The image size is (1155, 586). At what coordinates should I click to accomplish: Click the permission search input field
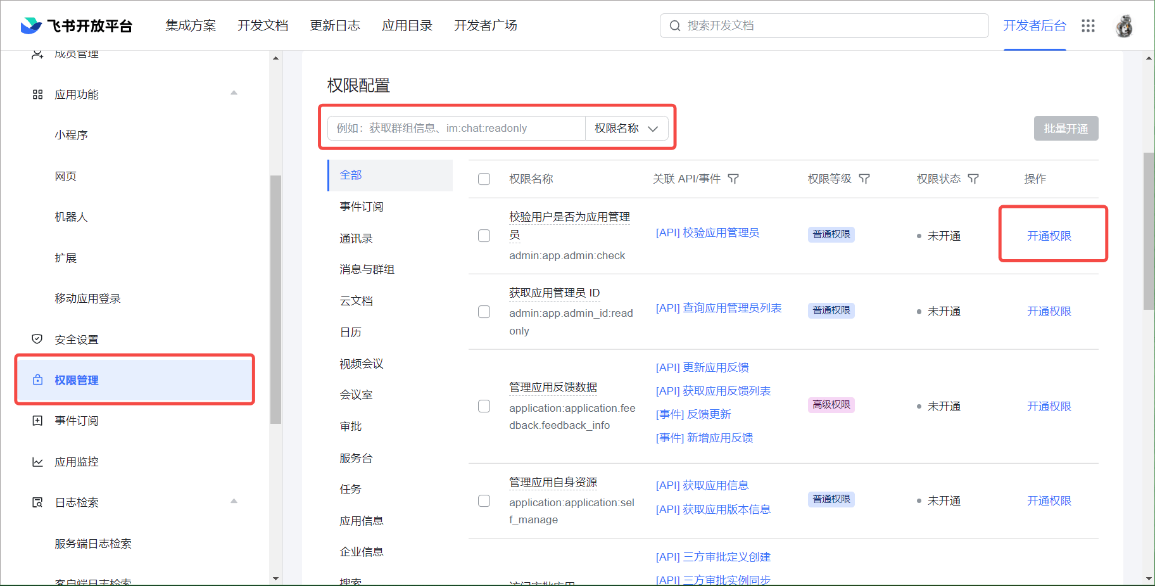pos(456,129)
